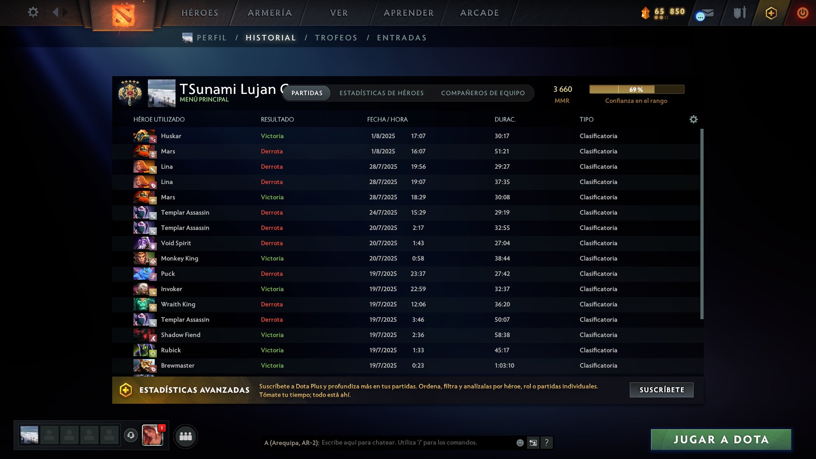The width and height of the screenshot is (816, 459).
Task: Select the PARTIDAS tab
Action: [307, 93]
